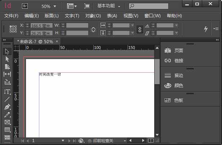Toggle constrain proportions for scaling
The image size is (222, 145).
(140, 30)
